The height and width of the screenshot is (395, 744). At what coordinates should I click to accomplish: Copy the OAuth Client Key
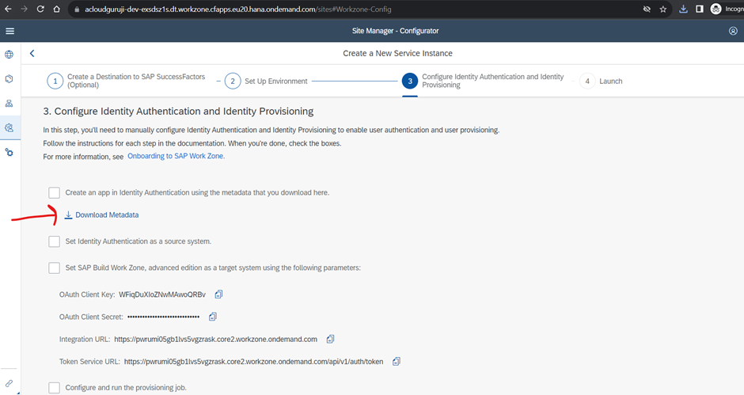[219, 294]
